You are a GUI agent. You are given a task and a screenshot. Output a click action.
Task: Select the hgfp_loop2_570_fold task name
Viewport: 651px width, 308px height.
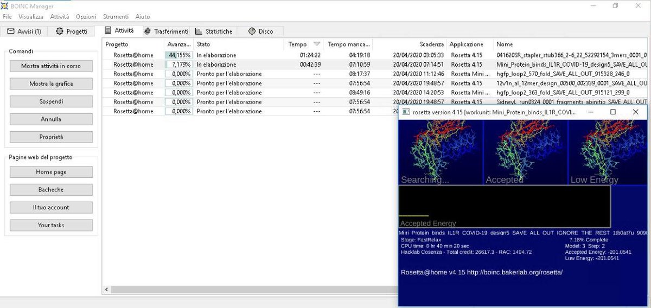tap(563, 74)
